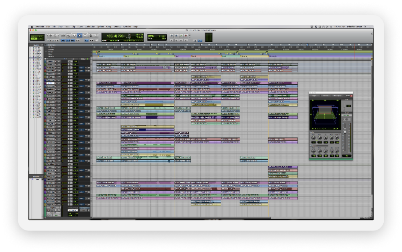The image size is (402, 252).
Task: Arm recording with the red Record button
Action: [x=186, y=36]
